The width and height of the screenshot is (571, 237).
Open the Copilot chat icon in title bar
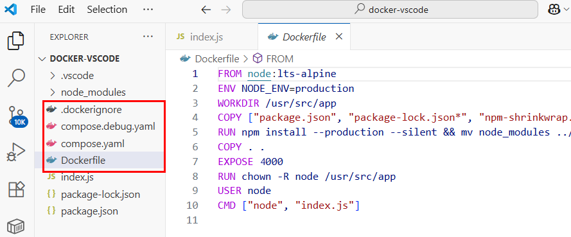coord(554,10)
